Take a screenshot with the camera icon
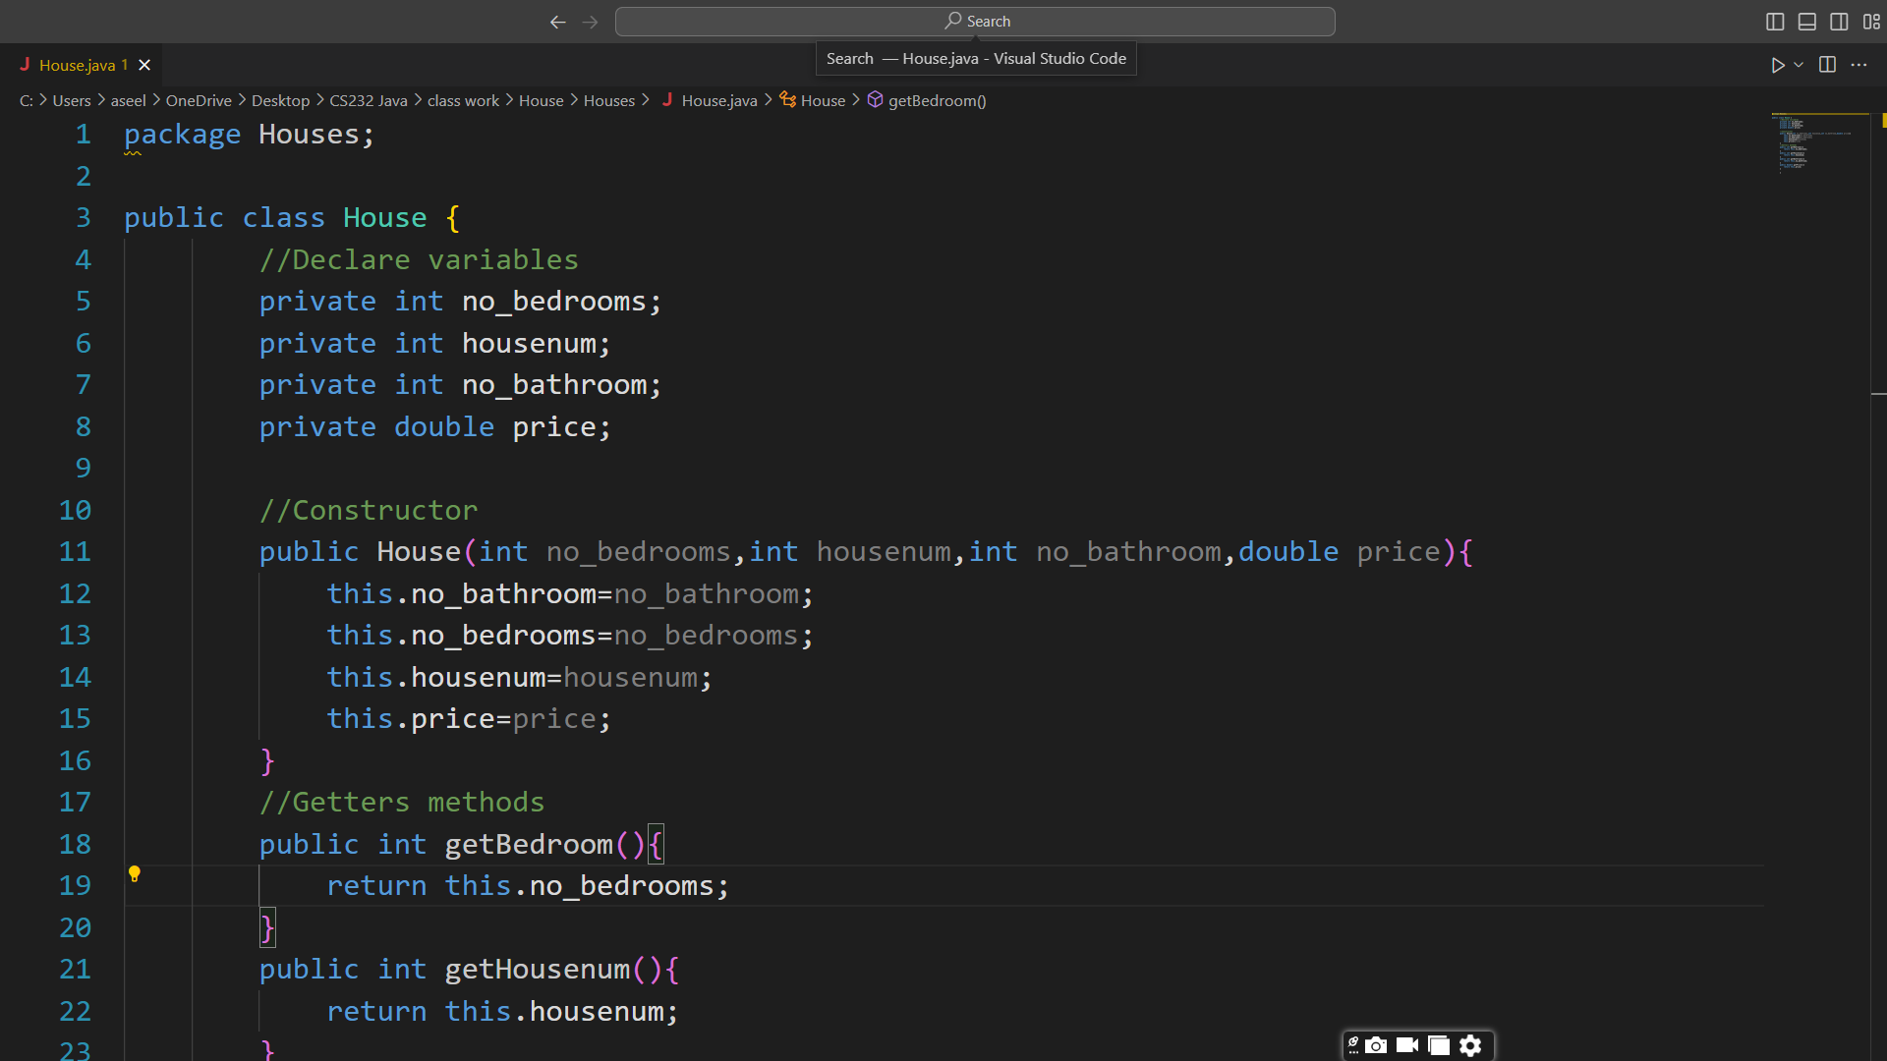This screenshot has width=1887, height=1061. pos(1376,1045)
